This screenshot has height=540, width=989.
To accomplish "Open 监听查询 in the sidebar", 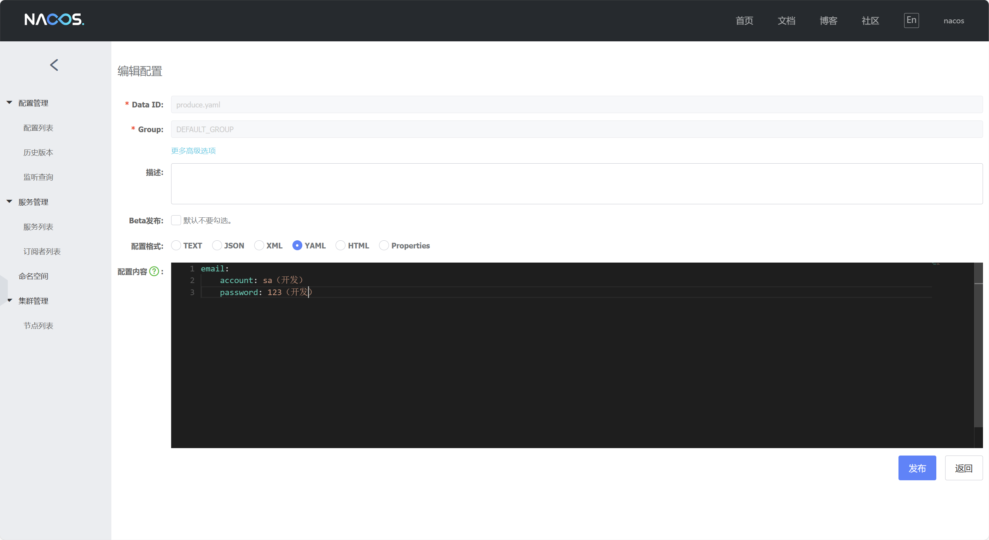I will 39,177.
